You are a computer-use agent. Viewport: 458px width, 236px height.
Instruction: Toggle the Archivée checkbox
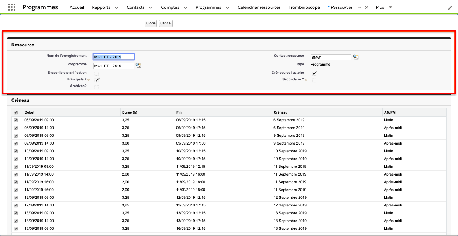97,87
